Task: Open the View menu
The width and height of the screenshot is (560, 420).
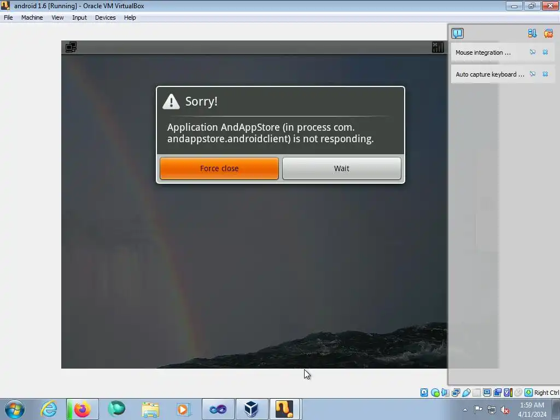Action: [57, 17]
